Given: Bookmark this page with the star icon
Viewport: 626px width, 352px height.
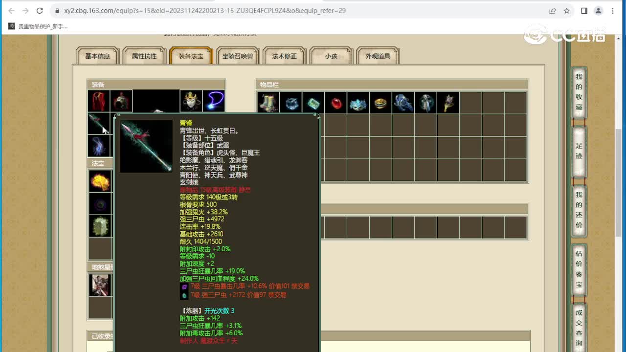Looking at the screenshot, I should (x=566, y=10).
